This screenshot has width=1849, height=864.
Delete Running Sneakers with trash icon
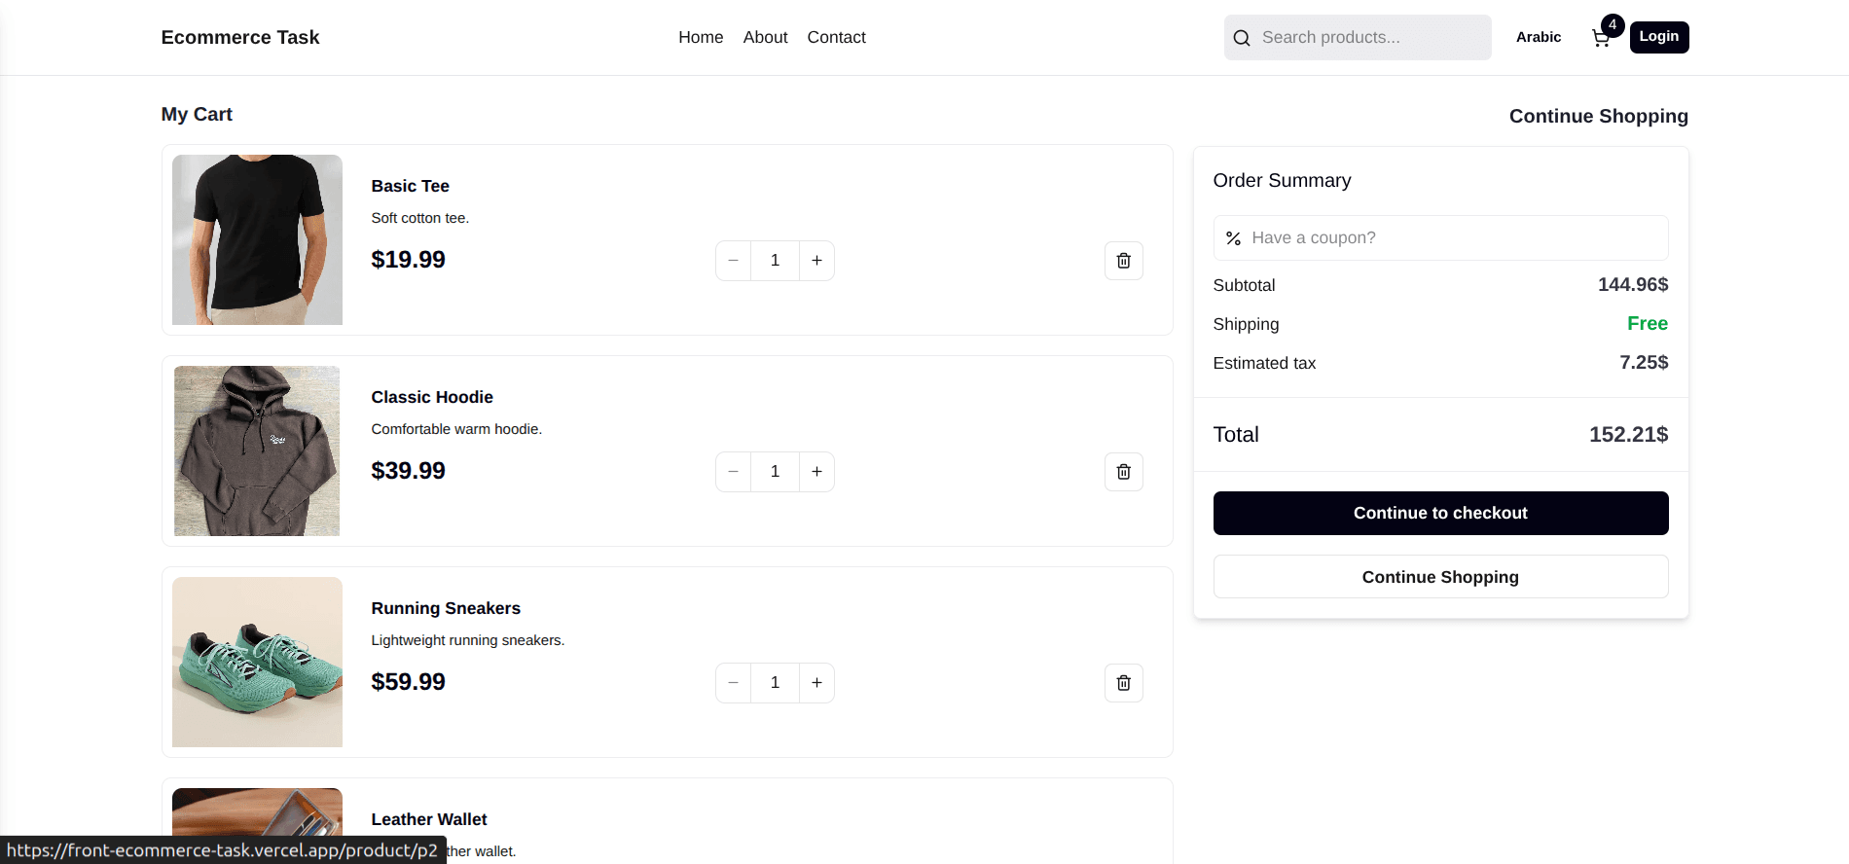[x=1123, y=683]
